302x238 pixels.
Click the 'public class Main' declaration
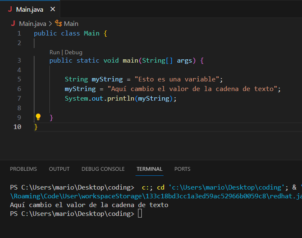[x=67, y=33]
